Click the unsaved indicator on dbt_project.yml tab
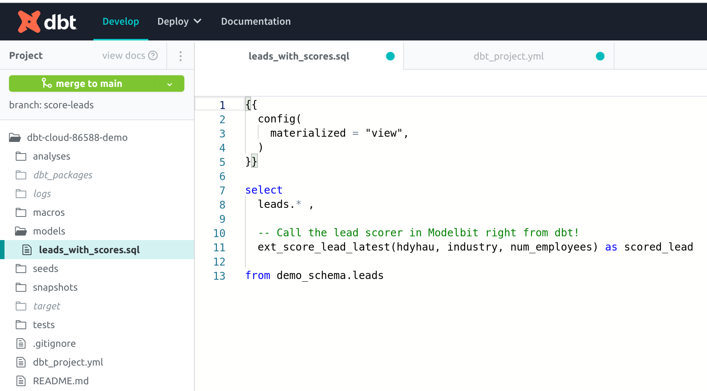Image resolution: width=707 pixels, height=391 pixels. [600, 56]
